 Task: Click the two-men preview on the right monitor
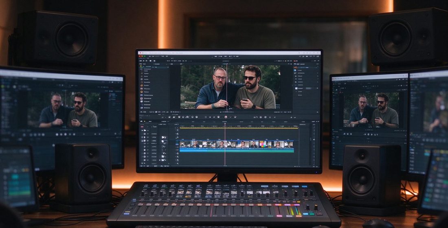pyautogui.click(x=371, y=110)
